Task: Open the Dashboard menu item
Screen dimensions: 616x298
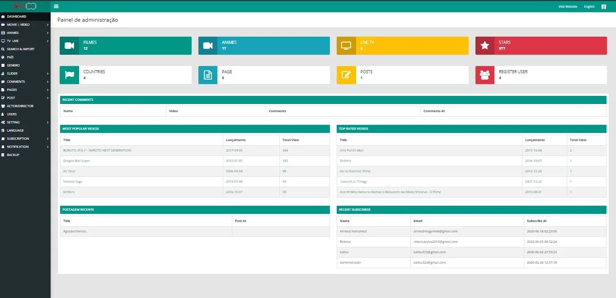Action: tap(25, 17)
